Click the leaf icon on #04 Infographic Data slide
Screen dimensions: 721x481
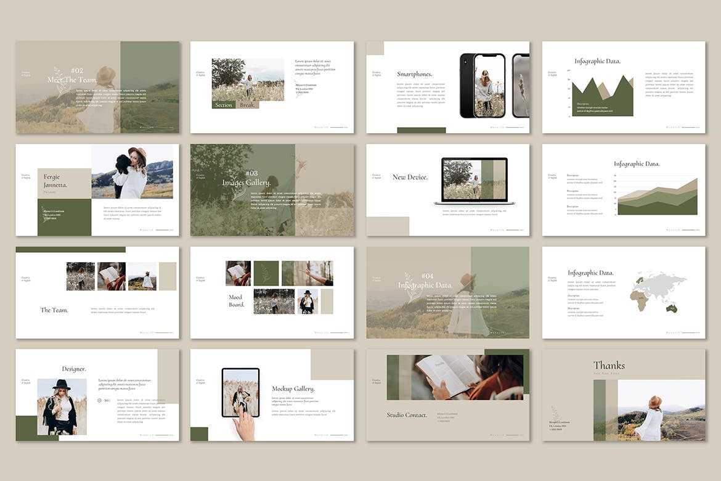(x=411, y=287)
